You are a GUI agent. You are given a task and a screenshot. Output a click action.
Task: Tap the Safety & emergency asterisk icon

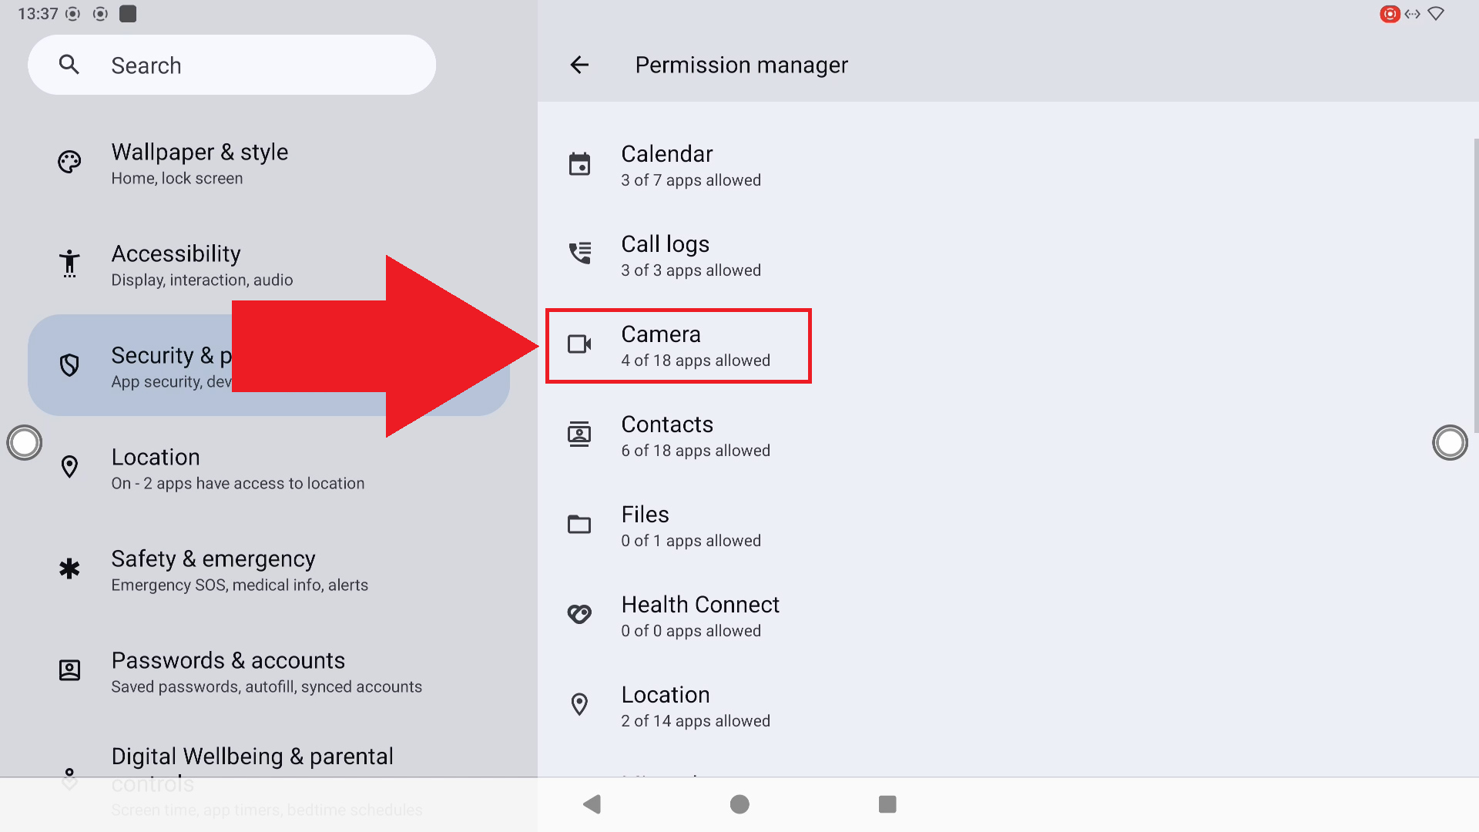tap(69, 569)
